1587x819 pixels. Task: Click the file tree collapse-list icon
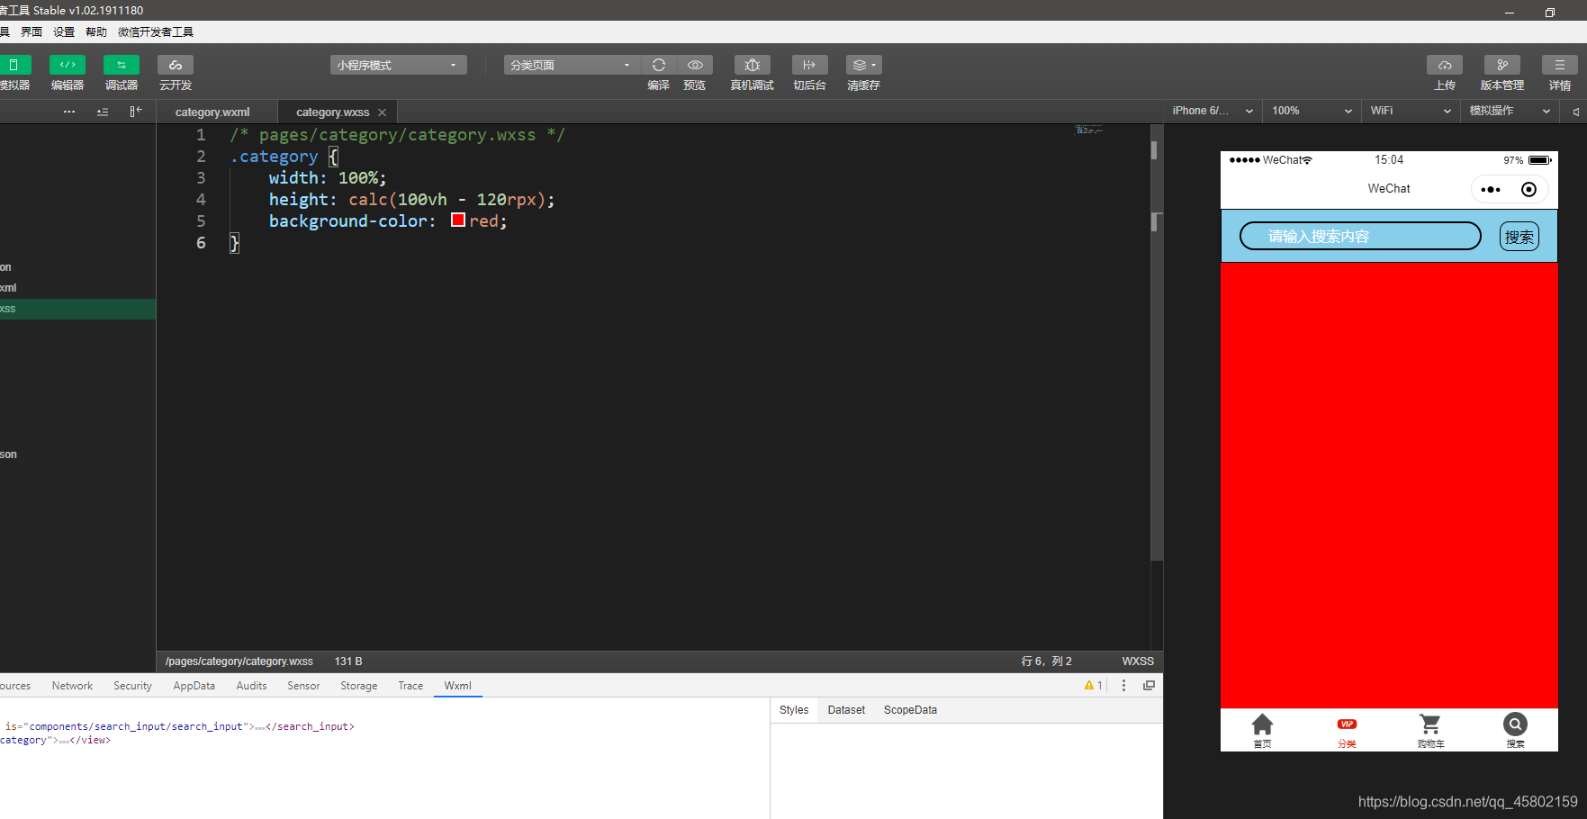coord(103,112)
